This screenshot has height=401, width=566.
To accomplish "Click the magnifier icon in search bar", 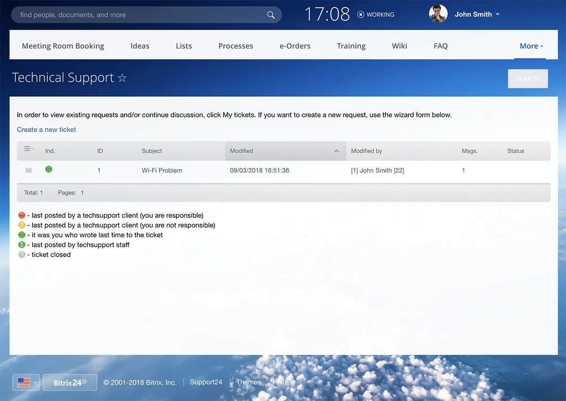I will 271,15.
